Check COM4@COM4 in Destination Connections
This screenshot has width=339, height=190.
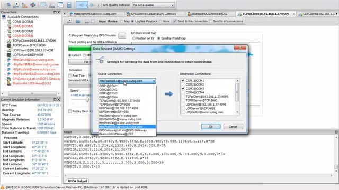[x=183, y=92]
